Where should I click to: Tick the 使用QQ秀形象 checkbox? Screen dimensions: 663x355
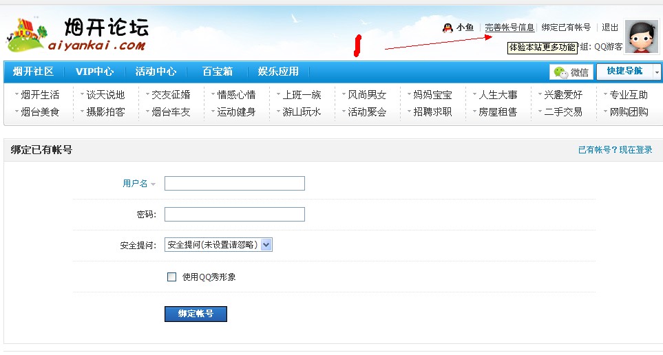click(x=171, y=277)
